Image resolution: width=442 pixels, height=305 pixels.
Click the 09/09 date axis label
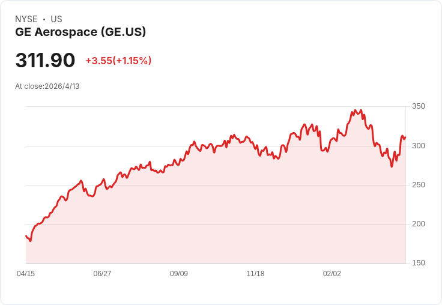(x=179, y=273)
